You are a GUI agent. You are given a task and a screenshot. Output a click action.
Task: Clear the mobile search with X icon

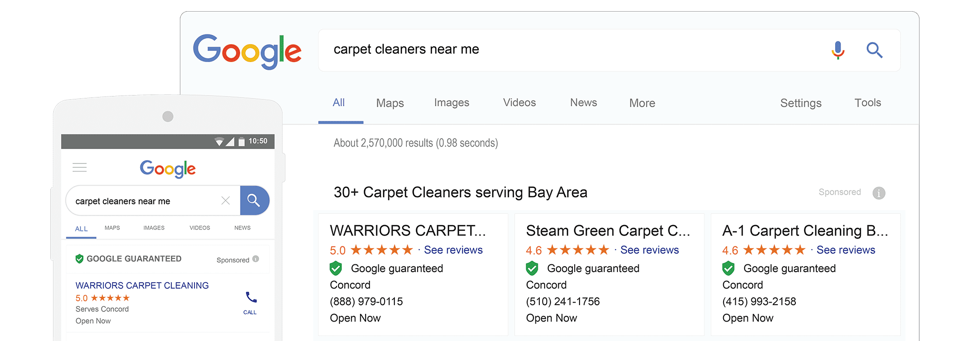[226, 201]
